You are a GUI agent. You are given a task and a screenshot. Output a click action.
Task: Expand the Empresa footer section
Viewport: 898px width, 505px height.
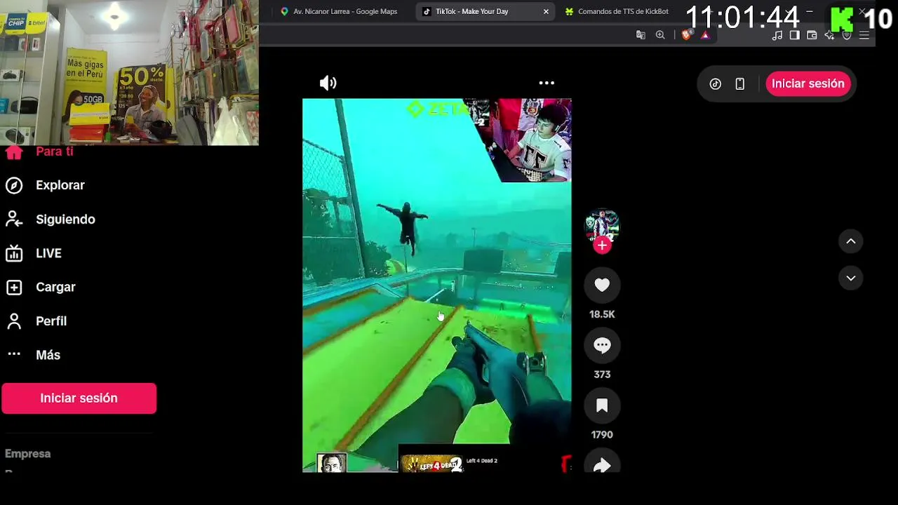click(x=28, y=454)
